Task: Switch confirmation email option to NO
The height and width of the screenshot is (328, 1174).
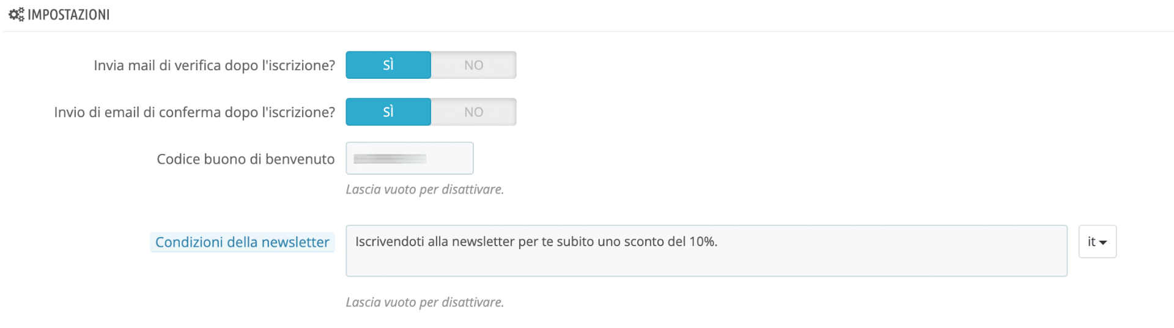Action: pyautogui.click(x=473, y=112)
